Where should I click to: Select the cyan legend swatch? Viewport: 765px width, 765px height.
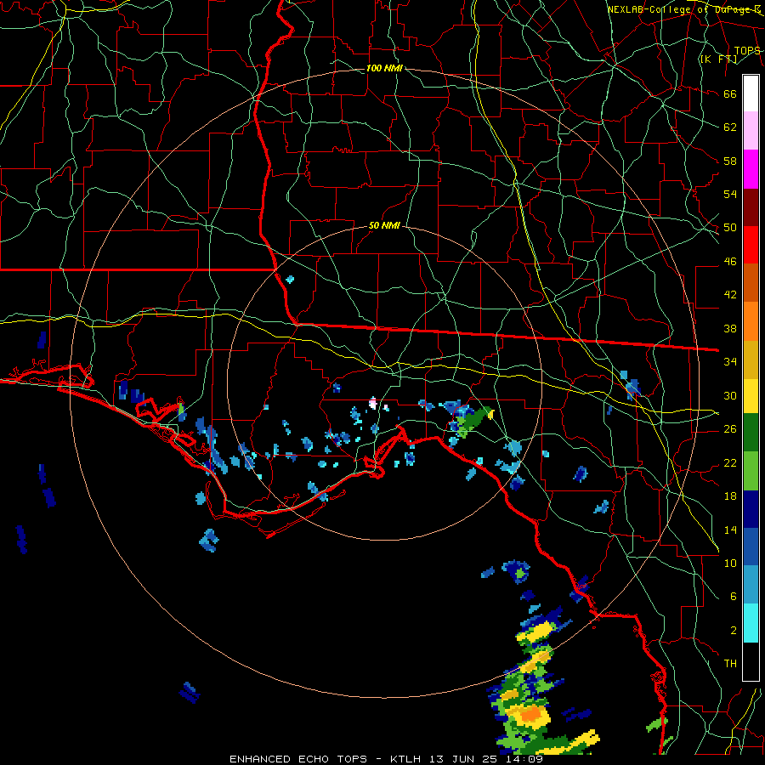[x=751, y=623]
